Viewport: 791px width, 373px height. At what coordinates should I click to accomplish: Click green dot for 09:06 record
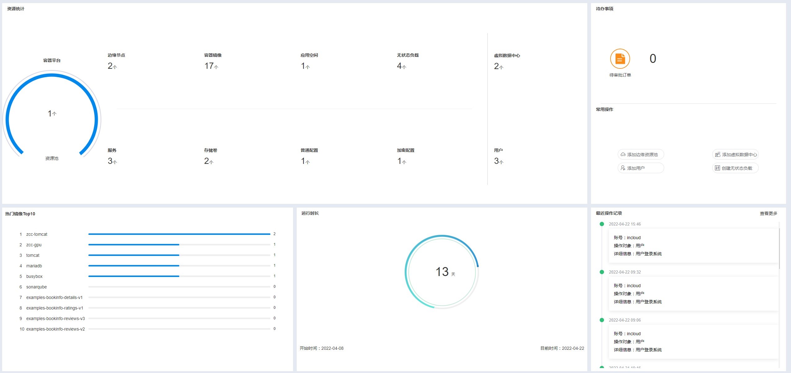tap(602, 320)
